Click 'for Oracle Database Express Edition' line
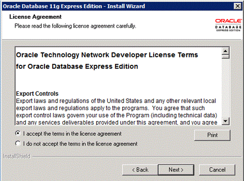Viewport: 244px width, 181px height. click(x=77, y=67)
